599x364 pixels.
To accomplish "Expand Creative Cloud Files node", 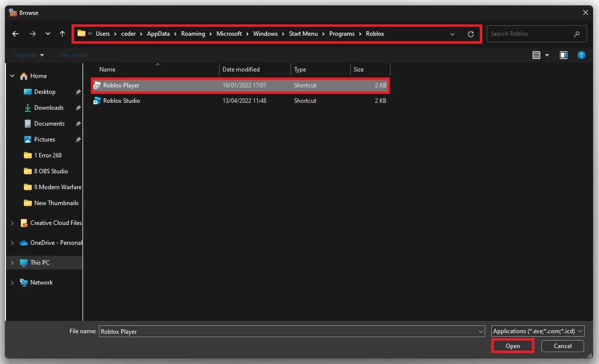I will [x=12, y=223].
